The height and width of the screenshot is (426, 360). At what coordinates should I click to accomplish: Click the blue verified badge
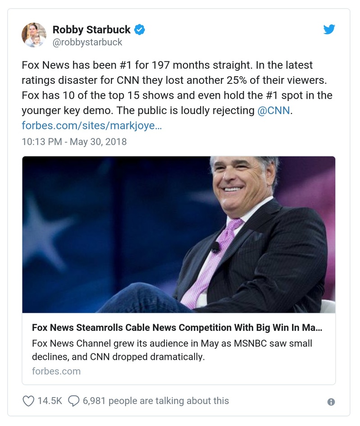[x=140, y=30]
